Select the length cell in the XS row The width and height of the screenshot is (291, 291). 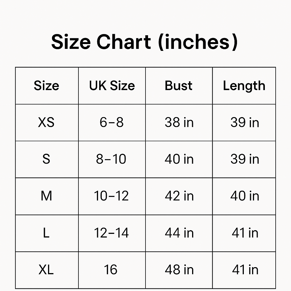(245, 122)
